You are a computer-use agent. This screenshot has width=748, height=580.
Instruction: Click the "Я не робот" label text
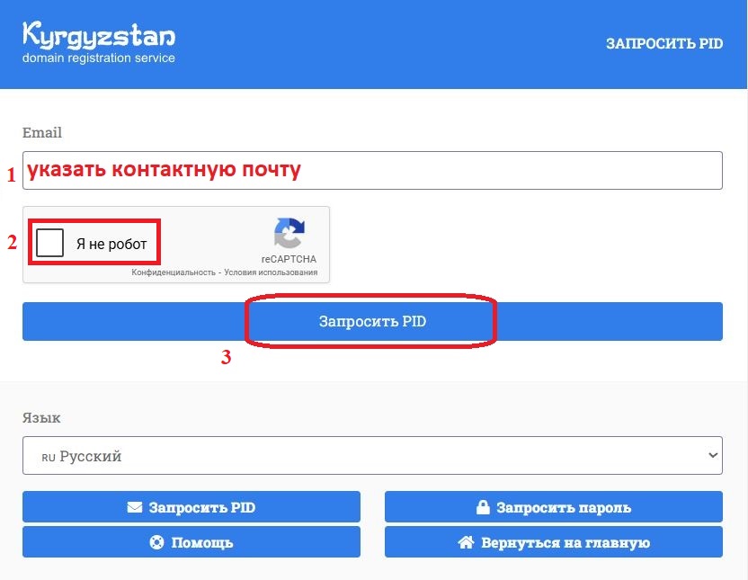click(x=111, y=244)
